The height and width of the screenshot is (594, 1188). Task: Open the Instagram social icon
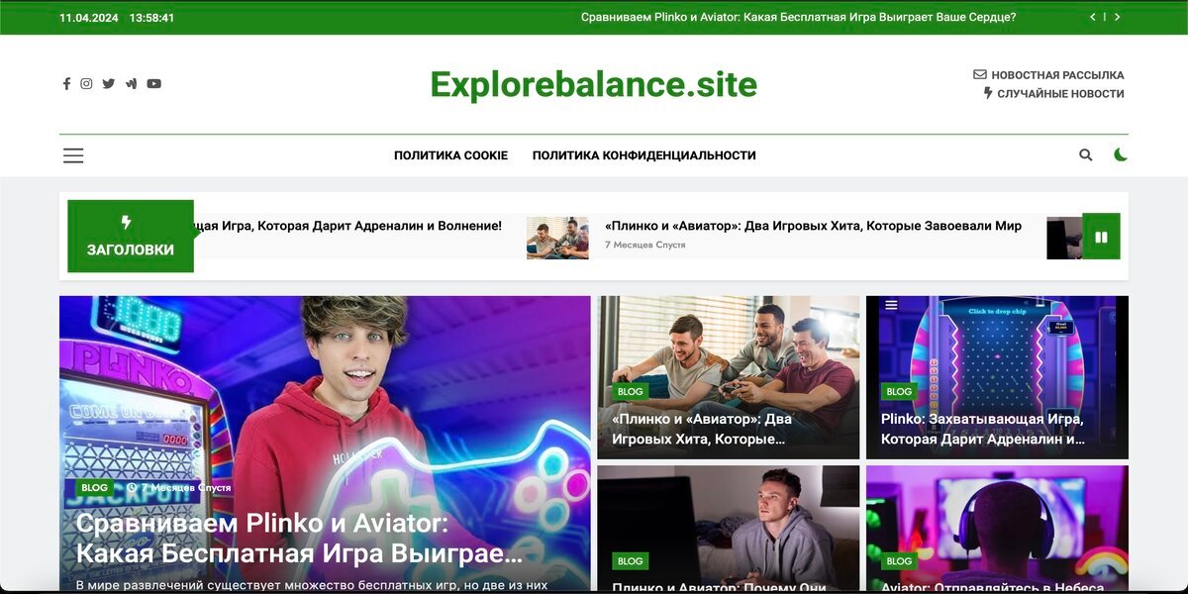coord(87,83)
